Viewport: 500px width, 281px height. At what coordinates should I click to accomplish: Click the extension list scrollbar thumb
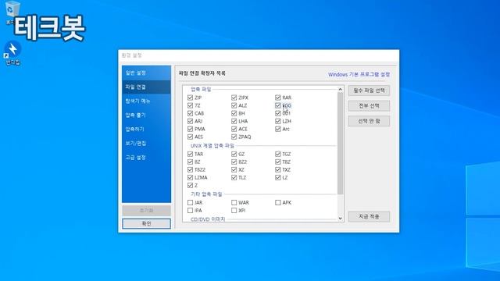coord(341,144)
